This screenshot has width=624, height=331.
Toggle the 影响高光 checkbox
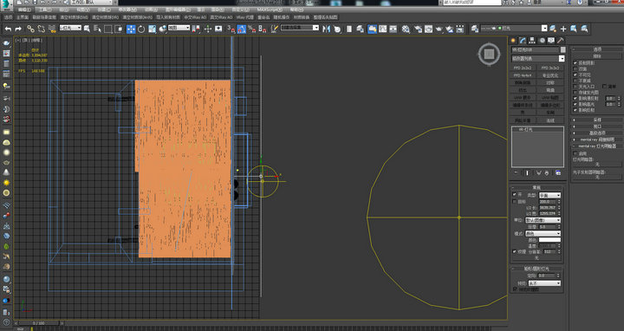pyautogui.click(x=575, y=104)
